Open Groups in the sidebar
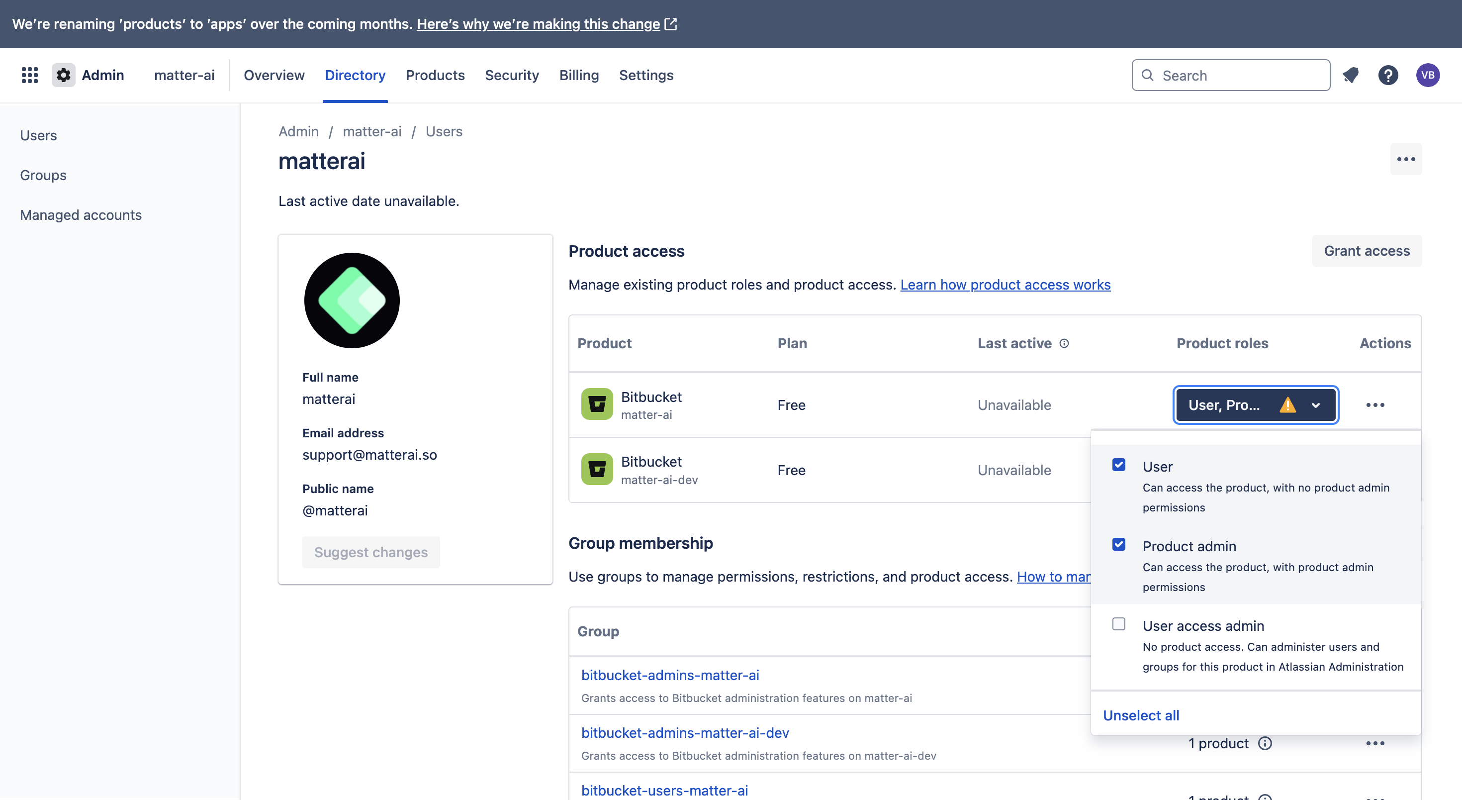 click(43, 175)
